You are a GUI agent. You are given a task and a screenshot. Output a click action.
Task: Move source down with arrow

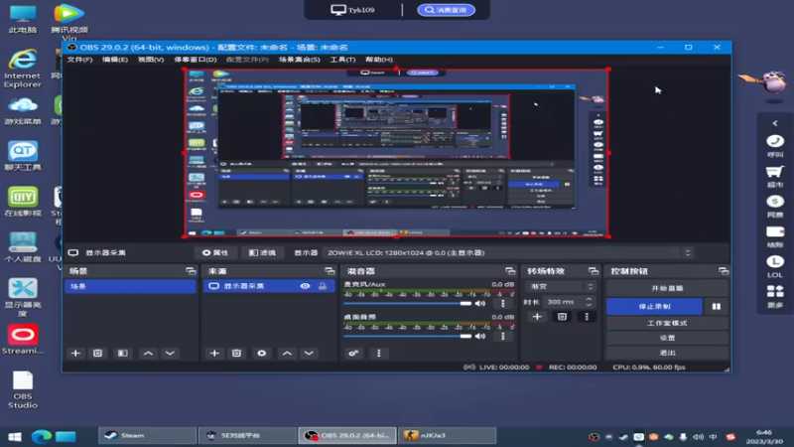point(309,354)
